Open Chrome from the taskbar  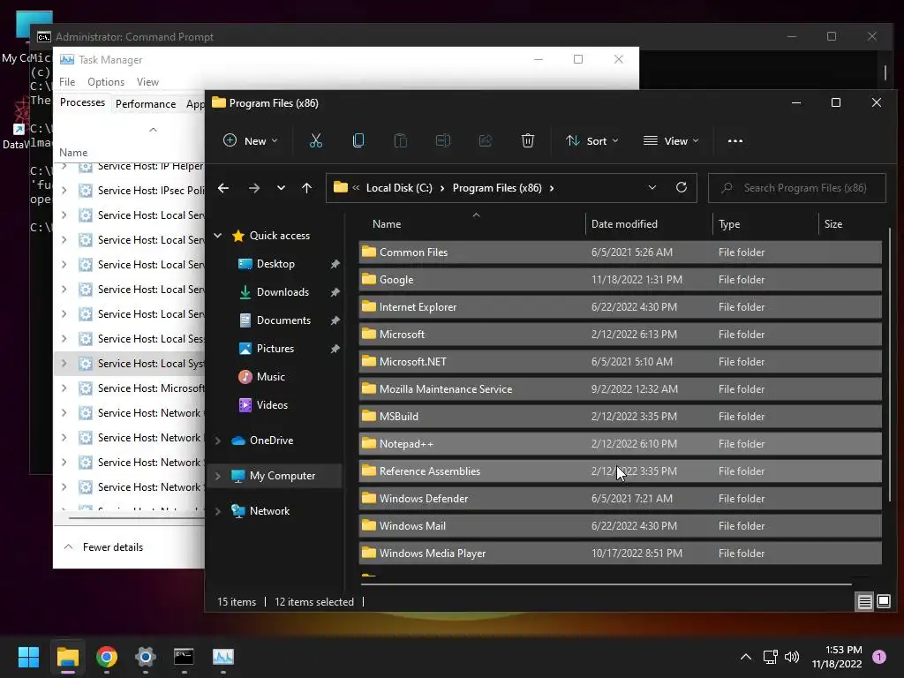coord(107,657)
